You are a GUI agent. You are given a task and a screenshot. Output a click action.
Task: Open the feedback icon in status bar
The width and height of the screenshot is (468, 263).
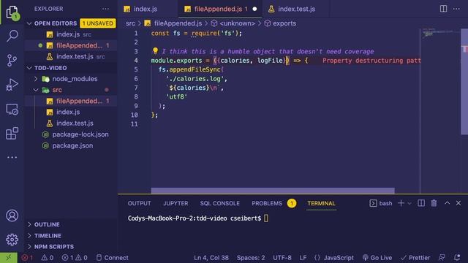click(442, 258)
